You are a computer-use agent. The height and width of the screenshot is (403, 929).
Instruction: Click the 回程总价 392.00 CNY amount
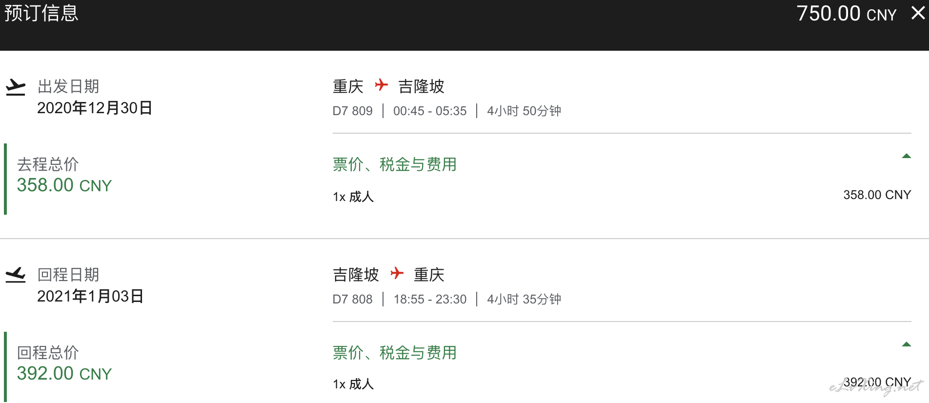64,374
